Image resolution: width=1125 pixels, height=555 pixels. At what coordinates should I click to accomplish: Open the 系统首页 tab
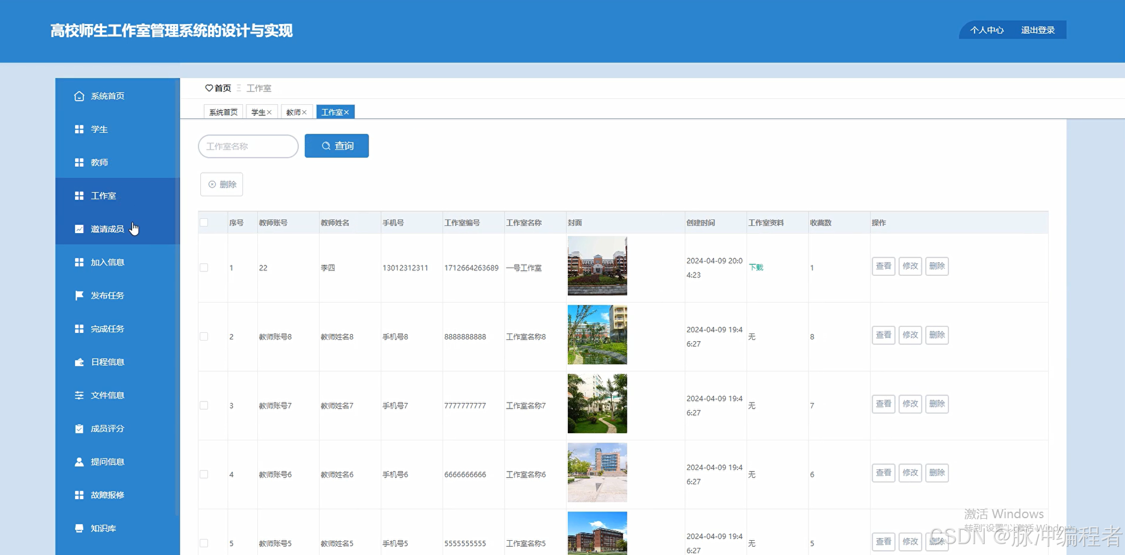click(x=223, y=112)
